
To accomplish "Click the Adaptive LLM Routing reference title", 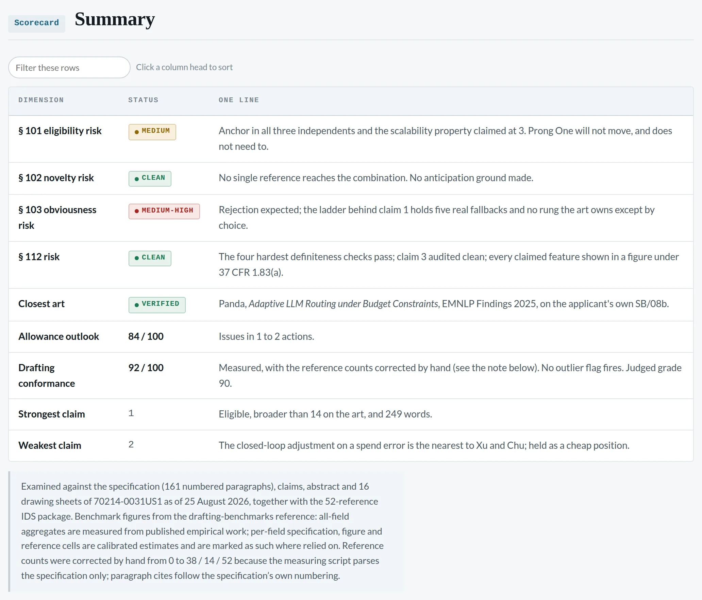I will pos(344,304).
